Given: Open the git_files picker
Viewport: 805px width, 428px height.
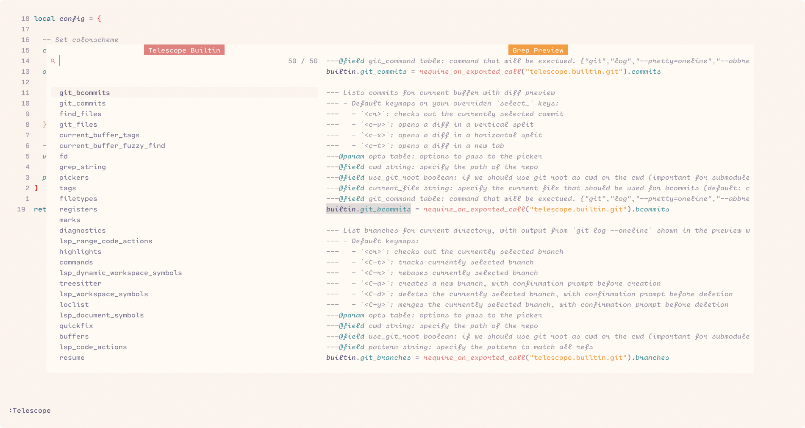Looking at the screenshot, I should [x=78, y=124].
